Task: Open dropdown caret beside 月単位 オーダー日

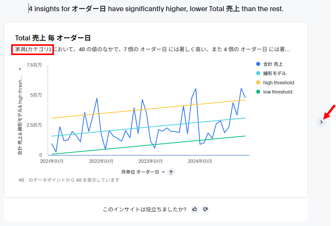Action: [163, 172]
